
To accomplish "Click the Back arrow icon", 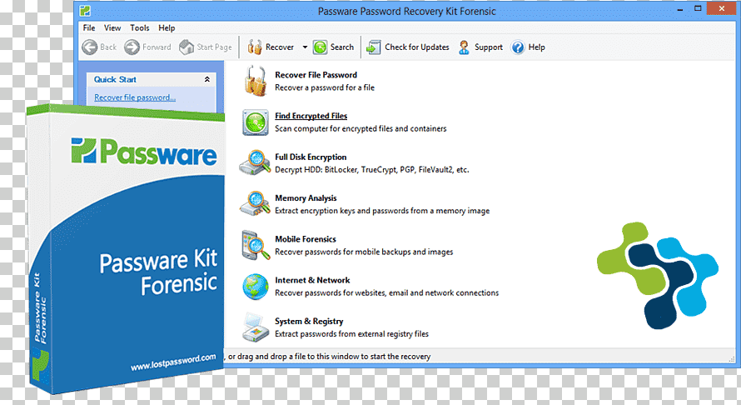I will pyautogui.click(x=89, y=47).
